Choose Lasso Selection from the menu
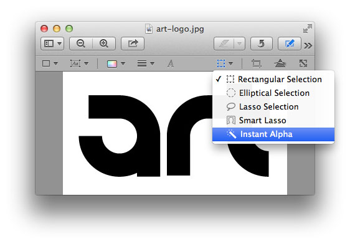Image resolution: width=350 pixels, height=244 pixels. (273, 106)
